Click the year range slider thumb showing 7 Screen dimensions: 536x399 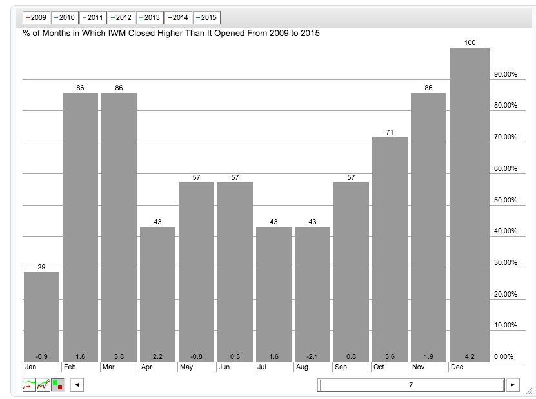coord(411,385)
